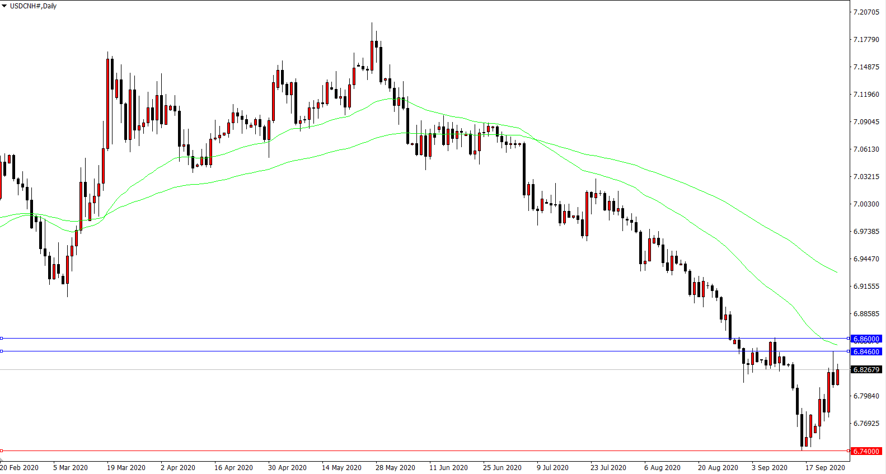Click the 6.91555 price on the scale
This screenshot has width=886, height=474.
(x=866, y=287)
